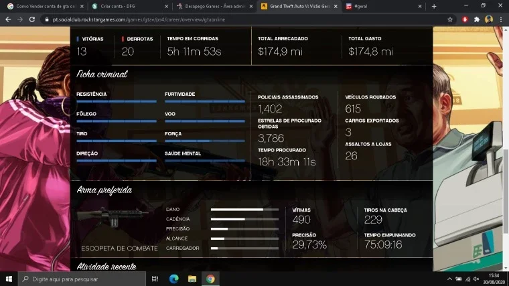Switch to the Desapego Games tab

214,6
